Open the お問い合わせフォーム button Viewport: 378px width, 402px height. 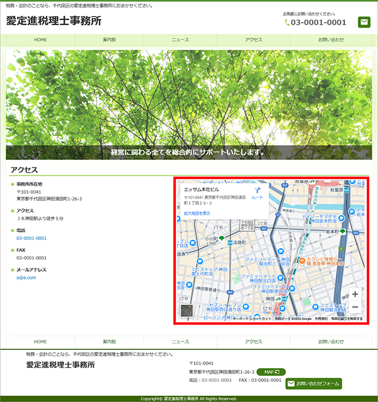click(313, 383)
